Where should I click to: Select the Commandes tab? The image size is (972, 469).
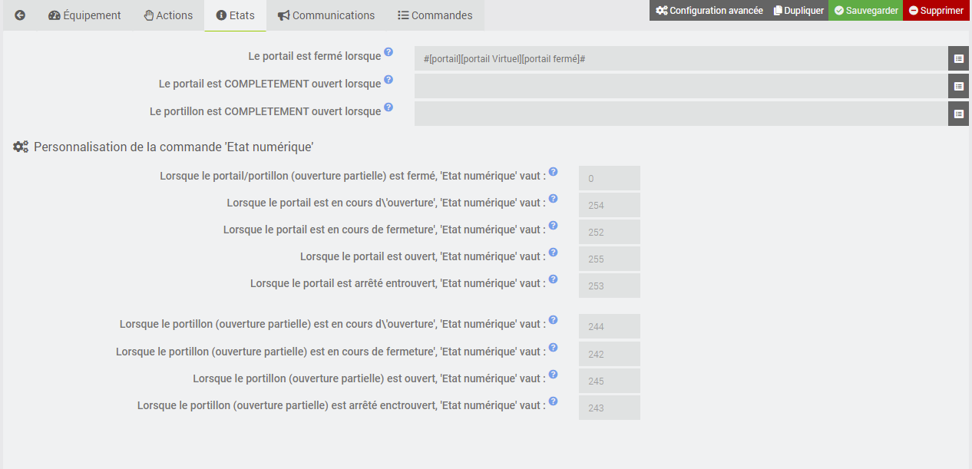(x=435, y=15)
